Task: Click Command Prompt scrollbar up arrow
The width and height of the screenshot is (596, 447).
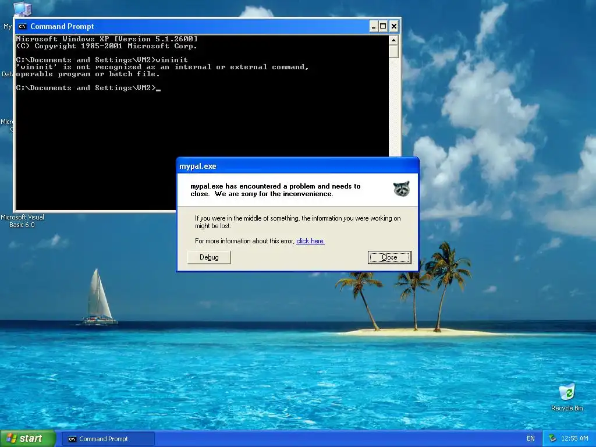Action: (393, 40)
